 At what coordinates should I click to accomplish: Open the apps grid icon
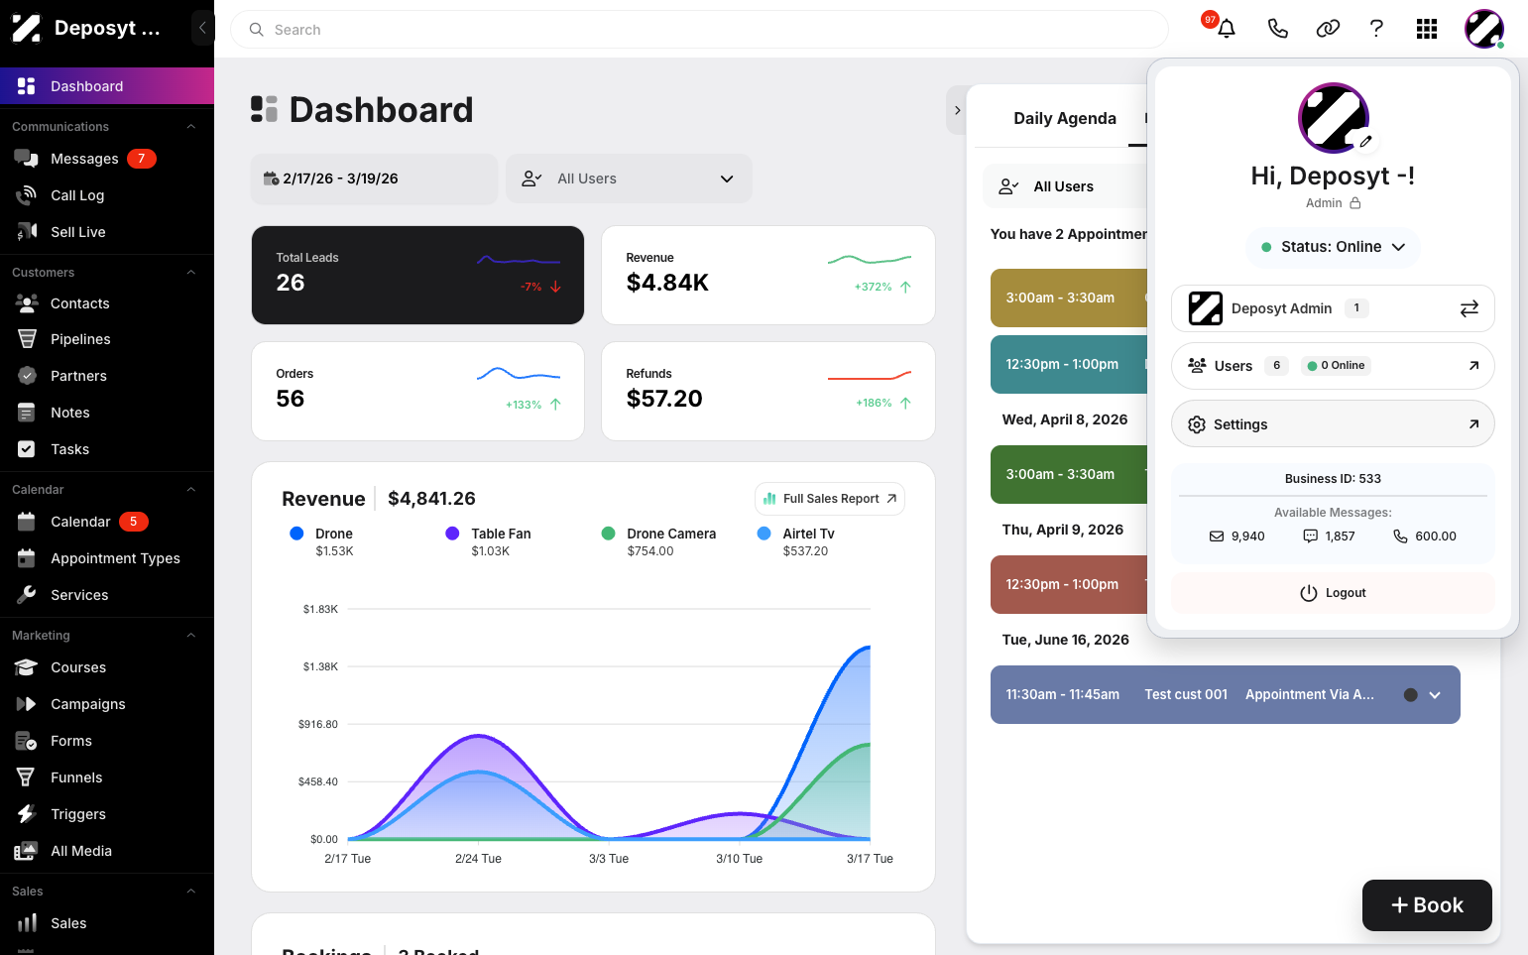pos(1427,29)
